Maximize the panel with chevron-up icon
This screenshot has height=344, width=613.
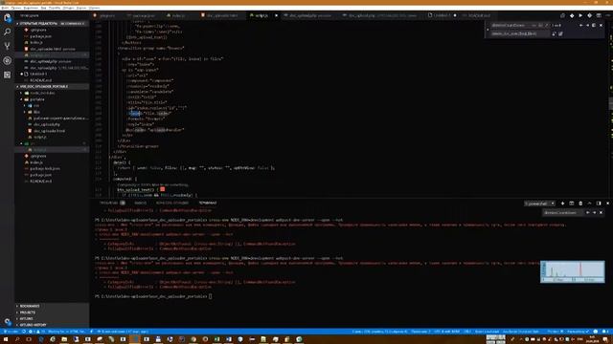[x=590, y=204]
